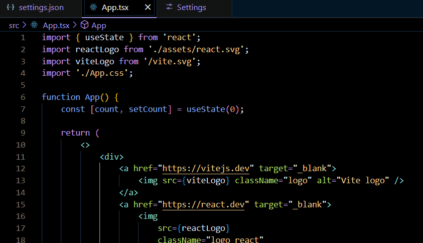Open the Settings tab
Viewport: 423px width, 243px height.
coord(194,8)
